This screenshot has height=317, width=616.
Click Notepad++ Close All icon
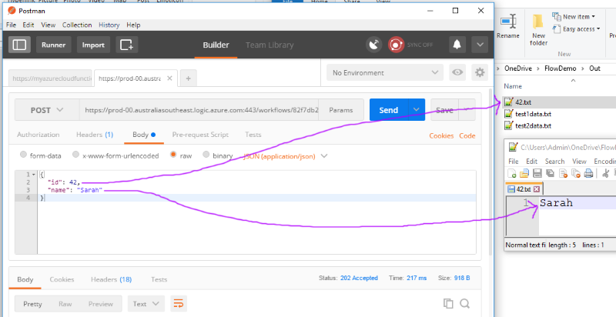click(576, 173)
